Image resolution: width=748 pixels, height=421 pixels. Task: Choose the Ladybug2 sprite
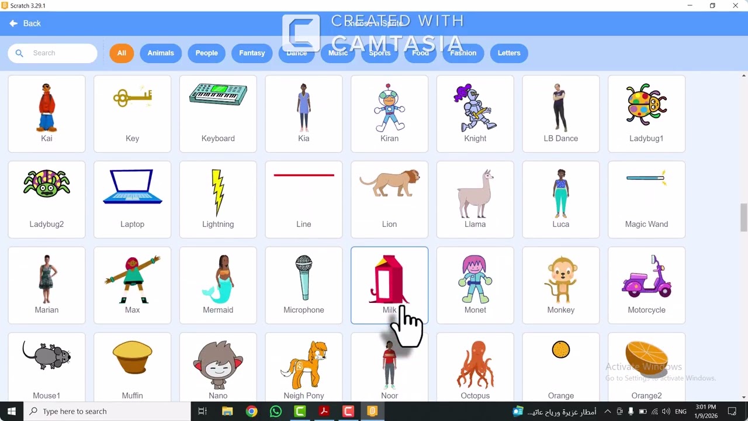pyautogui.click(x=47, y=199)
